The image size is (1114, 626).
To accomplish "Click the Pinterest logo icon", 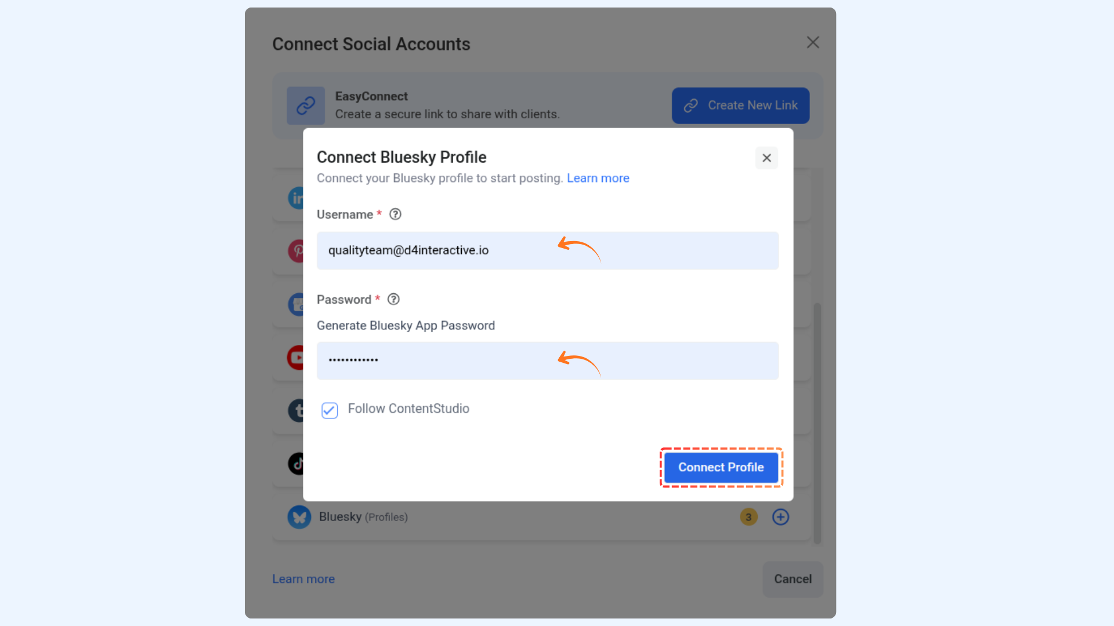I will [x=296, y=251].
